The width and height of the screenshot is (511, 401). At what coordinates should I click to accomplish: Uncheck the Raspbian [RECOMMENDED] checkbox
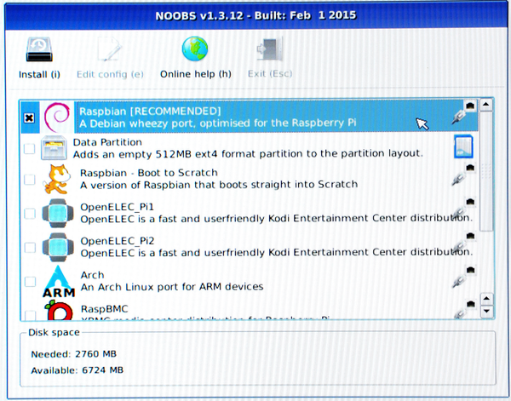tap(29, 117)
